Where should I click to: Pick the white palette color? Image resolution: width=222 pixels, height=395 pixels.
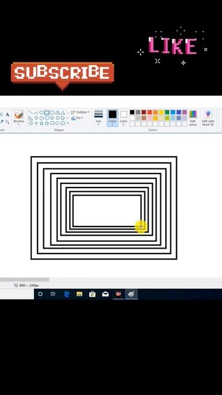(132, 118)
